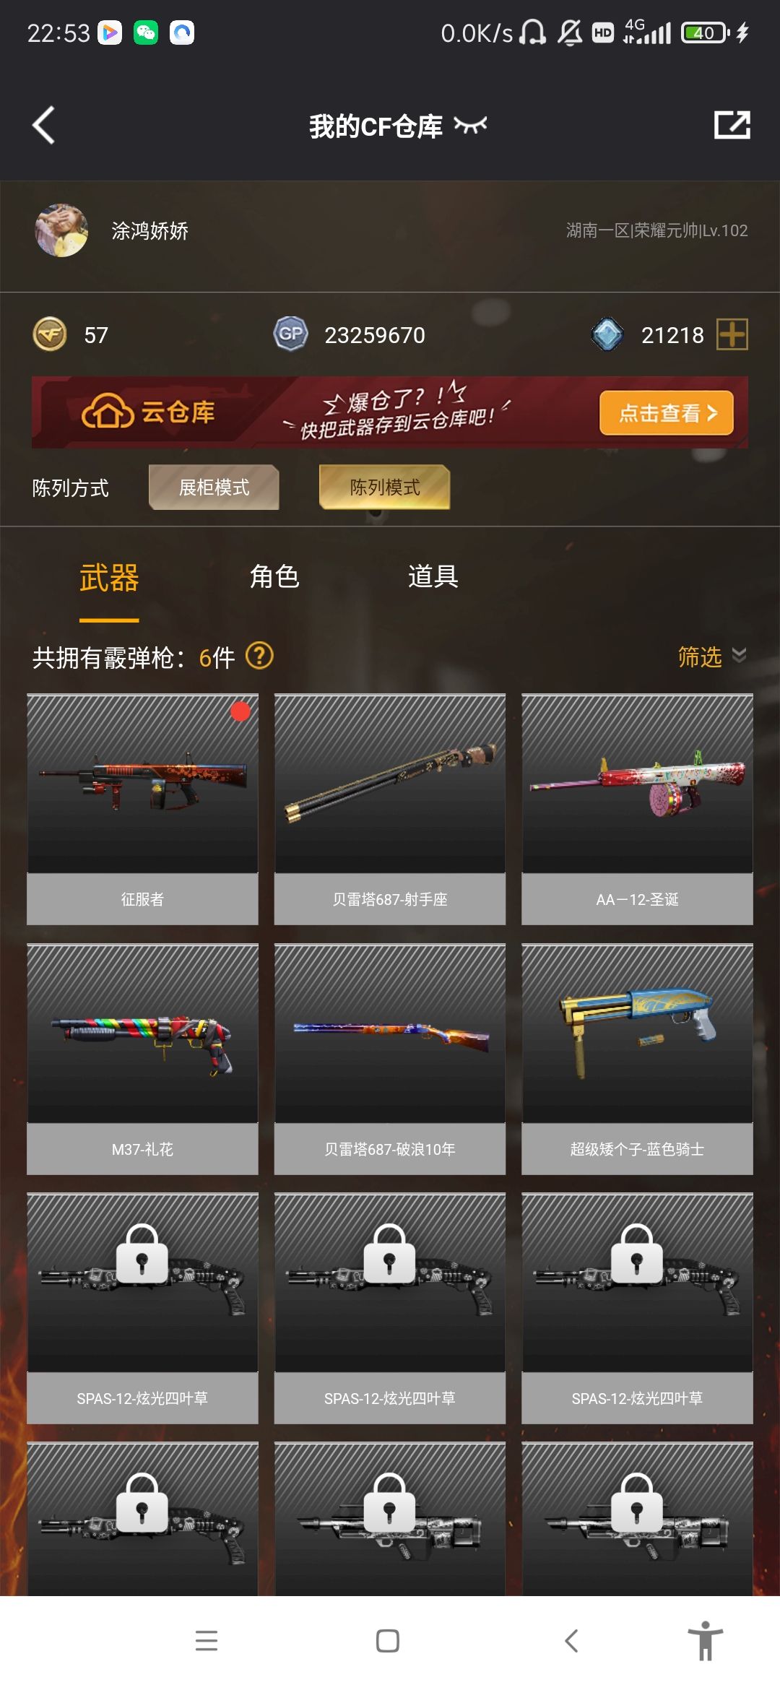Viewport: 780px width, 1690px height.
Task: Tap the gold CF coin icon
Action: (50, 334)
